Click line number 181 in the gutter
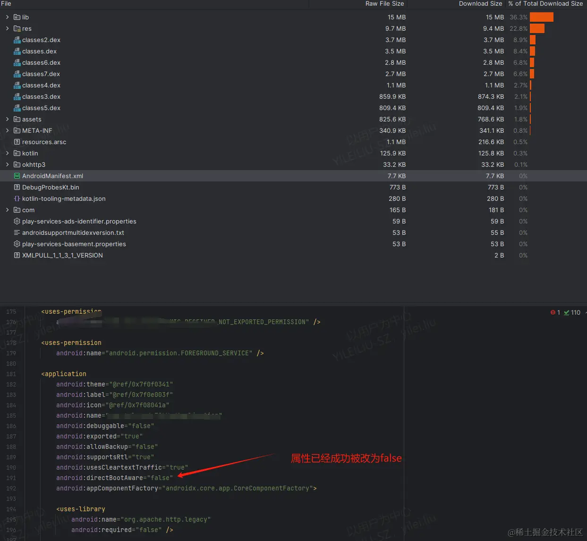The width and height of the screenshot is (587, 541). pos(11,374)
